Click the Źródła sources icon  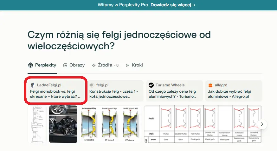(x=94, y=65)
